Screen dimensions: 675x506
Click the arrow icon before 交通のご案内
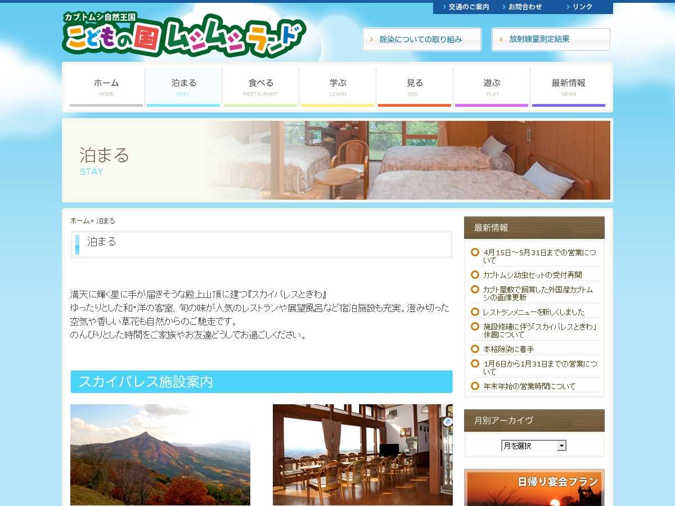444,7
